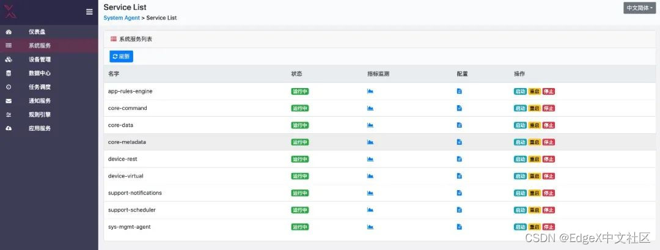The height and width of the screenshot is (250, 660).
Task: Open the 中文简体 language dropdown
Action: [639, 8]
